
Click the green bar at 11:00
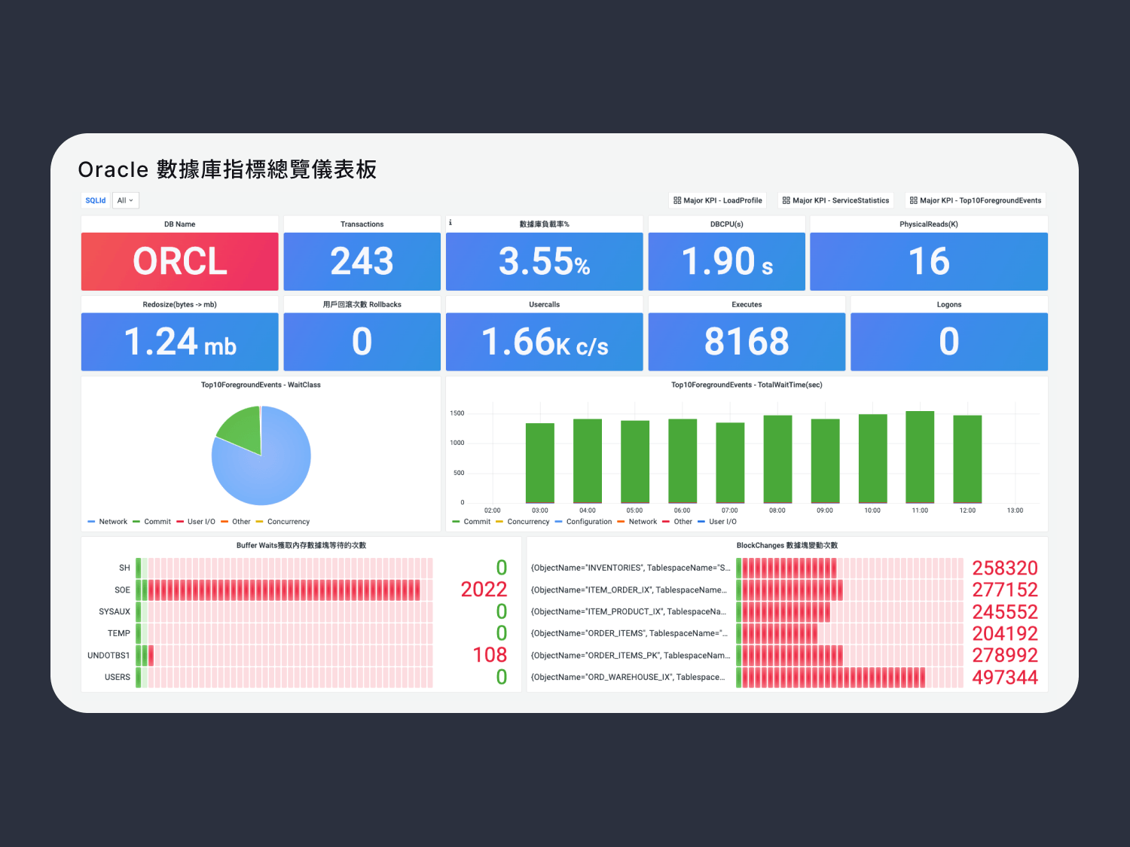tap(919, 456)
